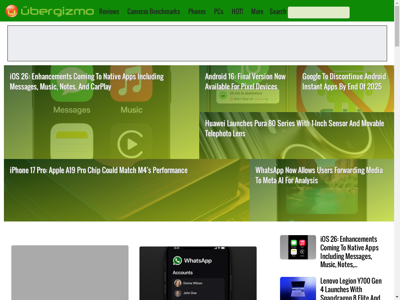Open the Reviews menu
This screenshot has width=400, height=300.
coord(109,11)
